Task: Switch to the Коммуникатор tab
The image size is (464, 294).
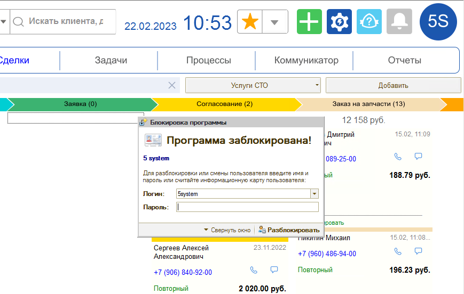Action: [x=306, y=60]
